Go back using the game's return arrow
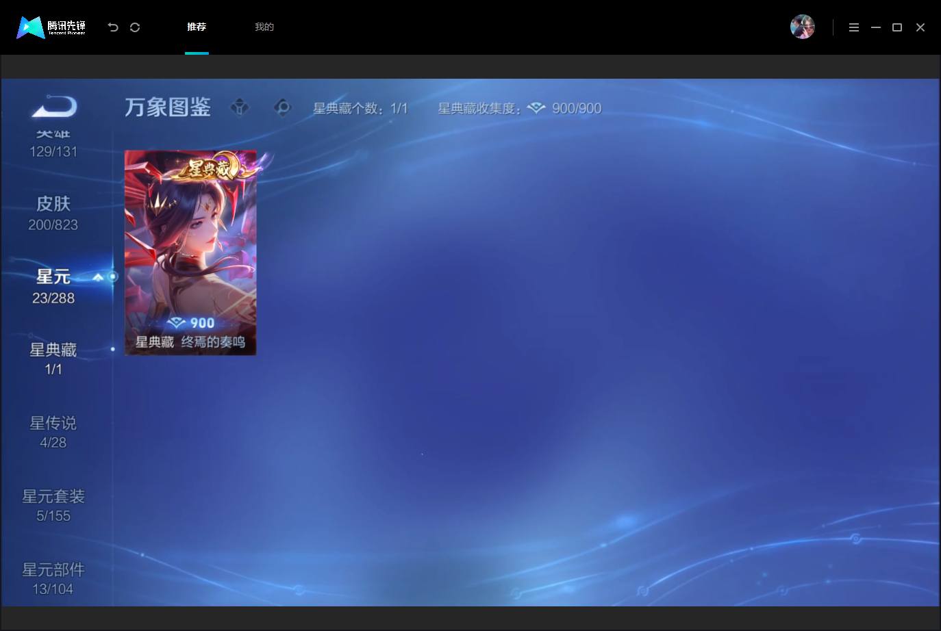Screen dimensions: 941x631 click(54, 107)
